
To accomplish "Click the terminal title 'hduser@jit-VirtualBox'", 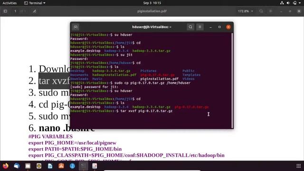I will point(152,27).
